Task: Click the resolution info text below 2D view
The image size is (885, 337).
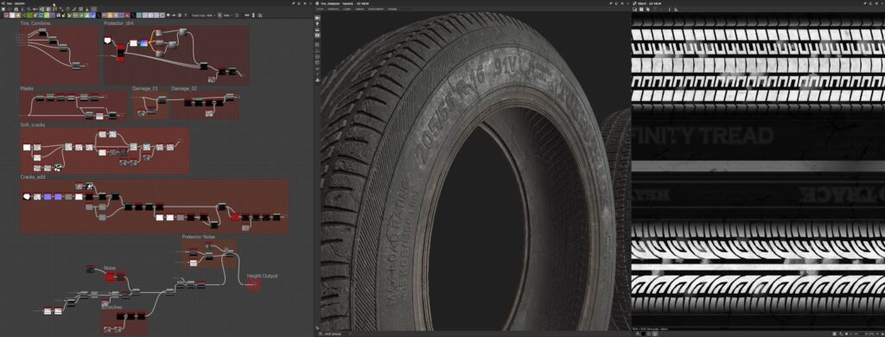Action: (650, 329)
